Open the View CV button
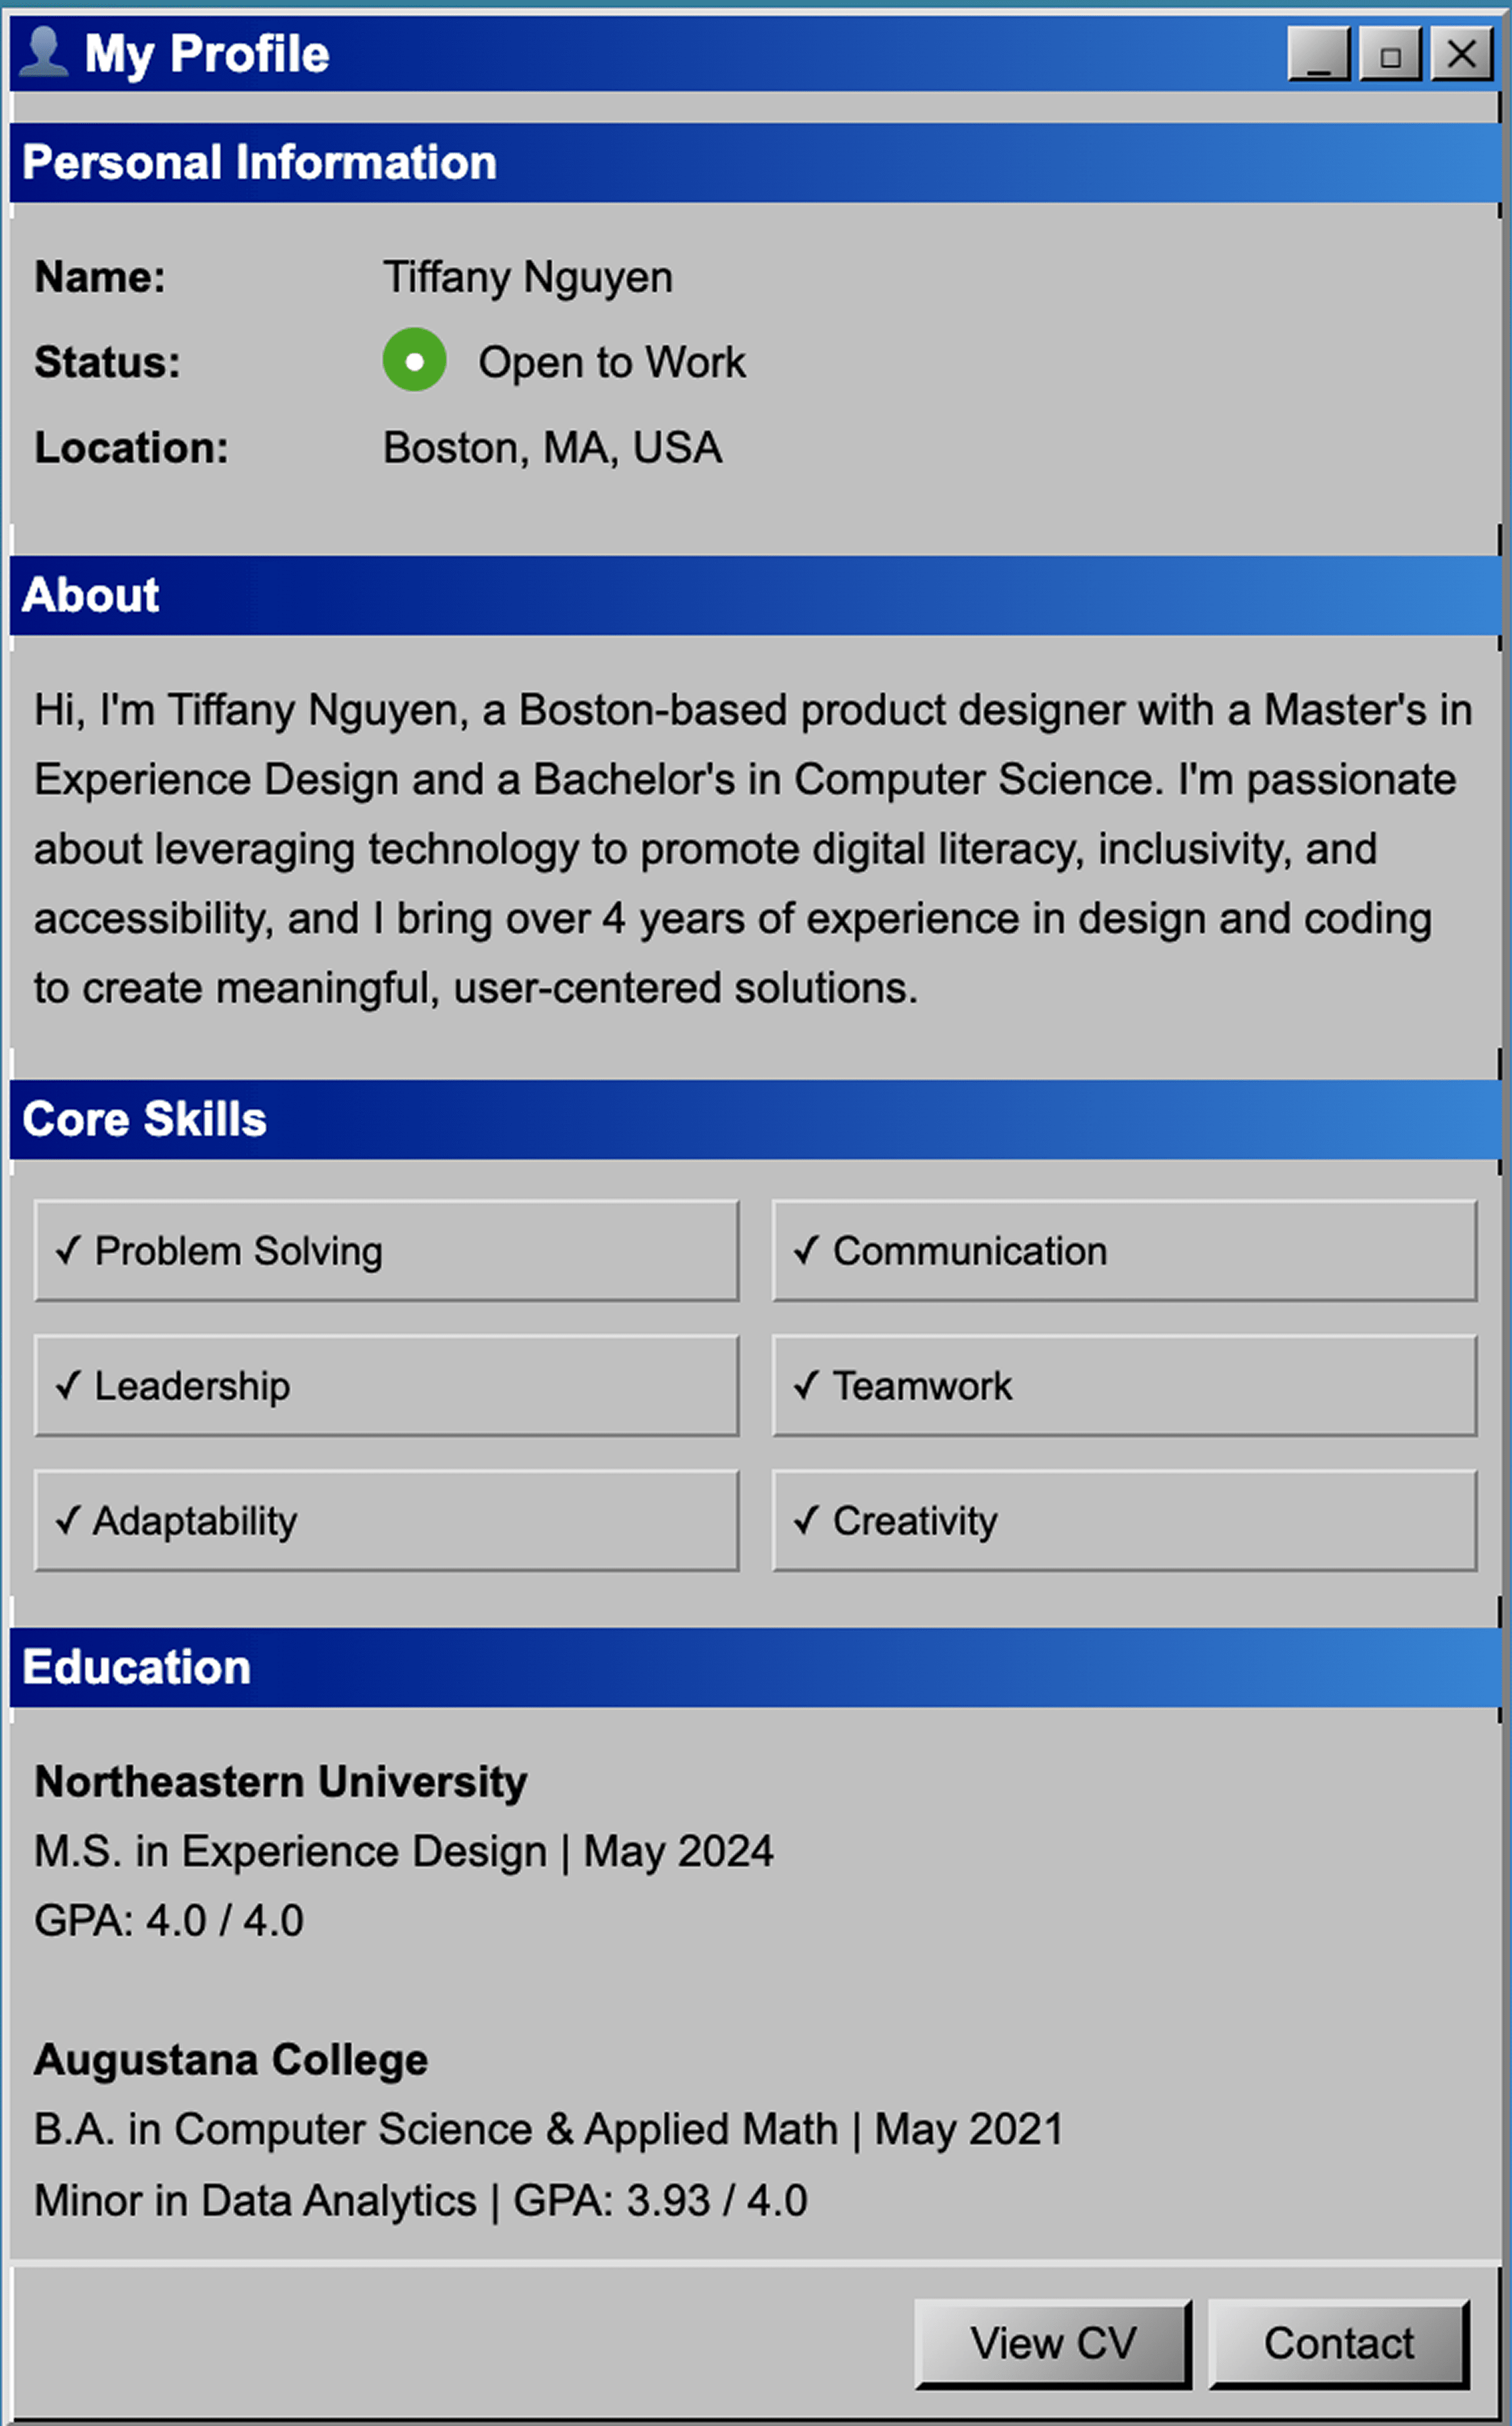This screenshot has width=1512, height=2426. [x=1053, y=2343]
